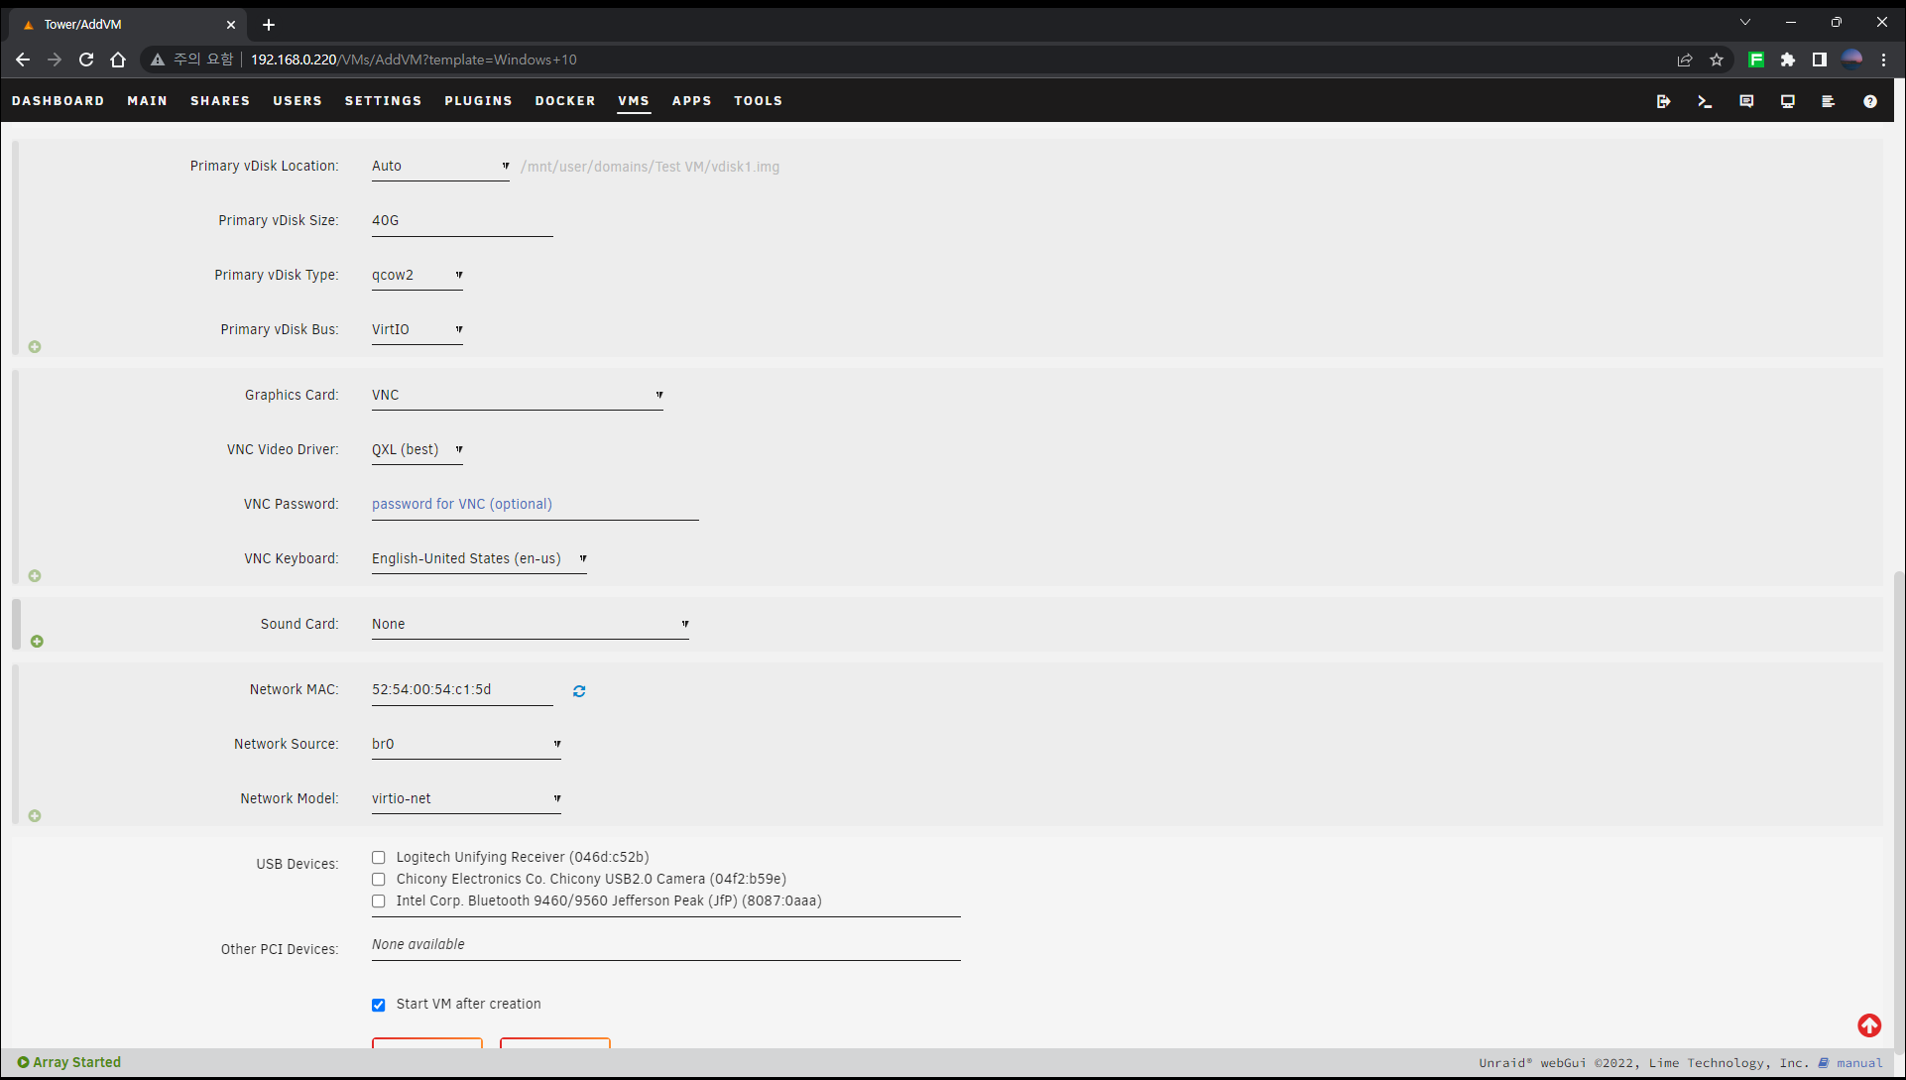
Task: Regenerate the Network MAC address
Action: click(x=579, y=691)
